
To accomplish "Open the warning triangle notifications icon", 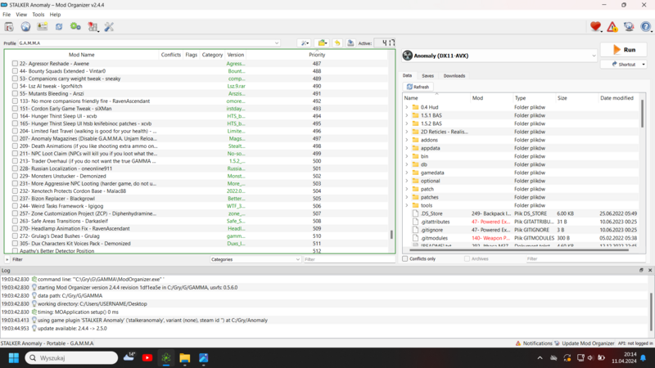I will [612, 27].
